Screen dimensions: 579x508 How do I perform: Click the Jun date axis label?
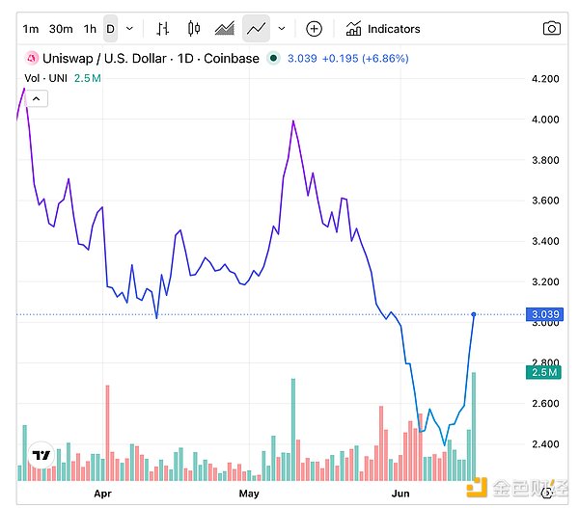pos(400,494)
